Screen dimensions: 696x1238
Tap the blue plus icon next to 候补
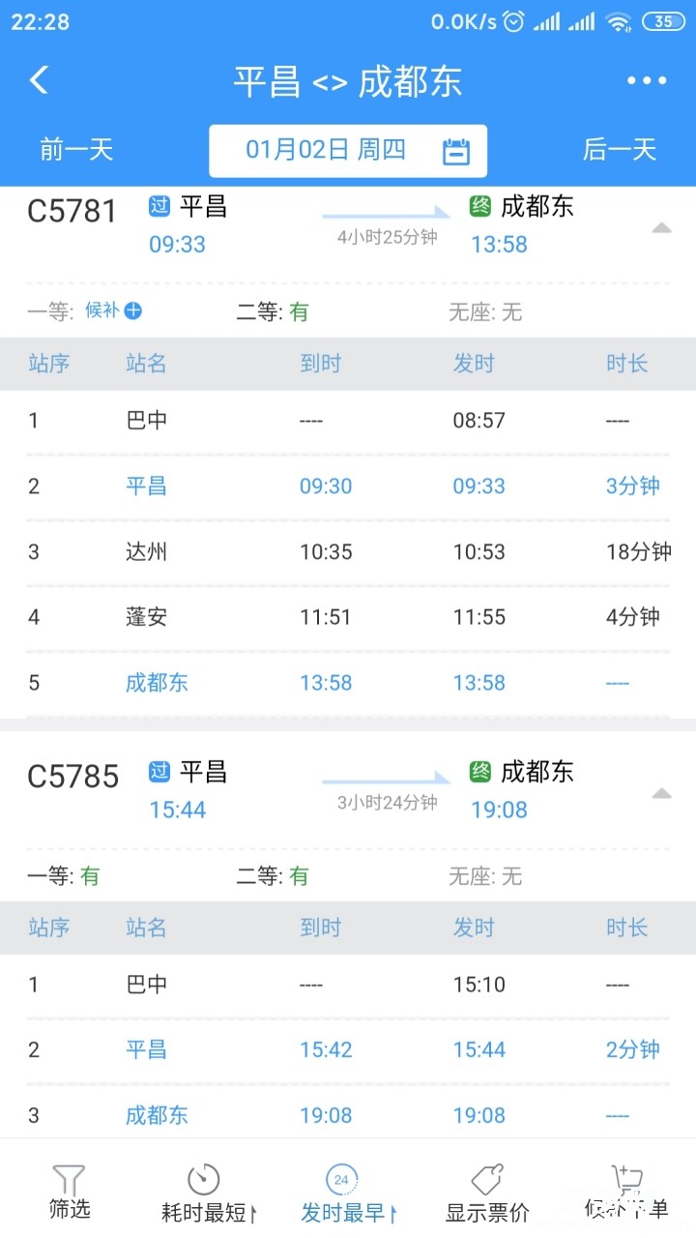click(x=133, y=310)
